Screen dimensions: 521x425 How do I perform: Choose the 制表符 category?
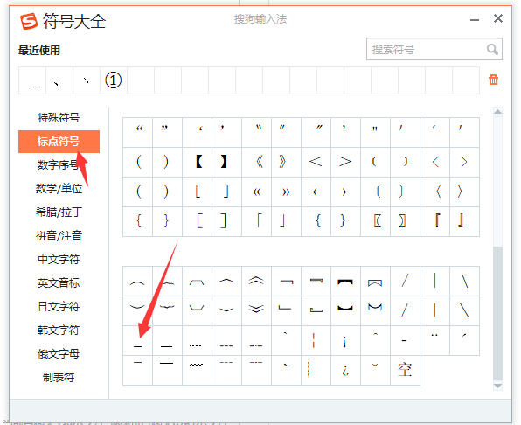tap(59, 377)
